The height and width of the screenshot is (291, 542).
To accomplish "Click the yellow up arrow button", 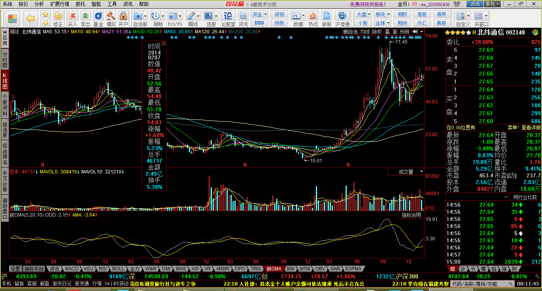I will click(46, 15).
